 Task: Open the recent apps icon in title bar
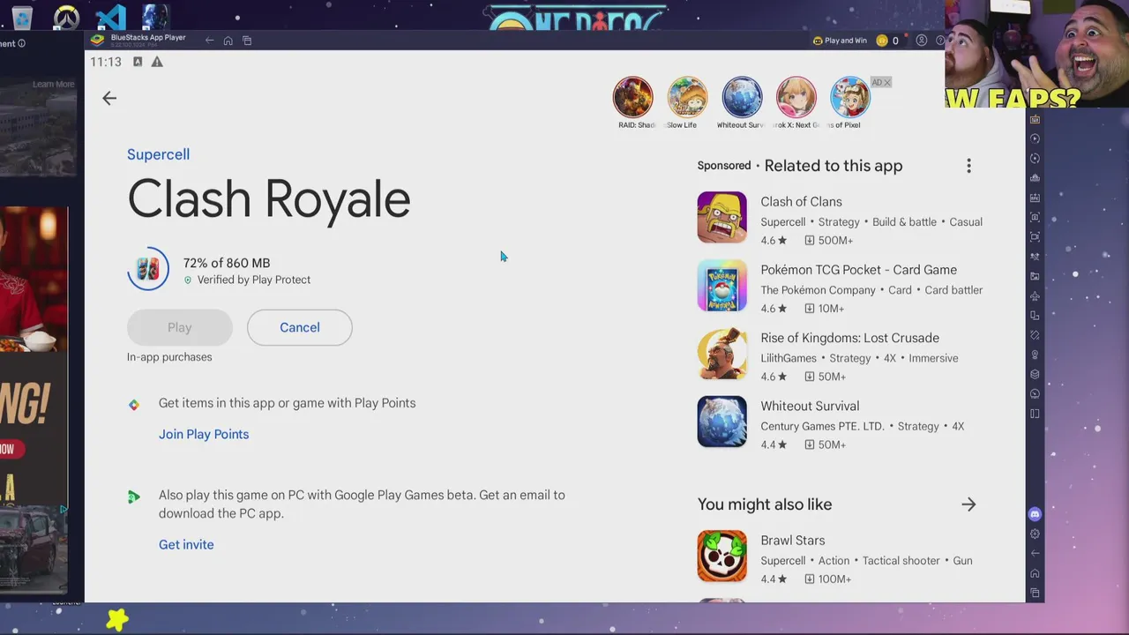coord(247,41)
